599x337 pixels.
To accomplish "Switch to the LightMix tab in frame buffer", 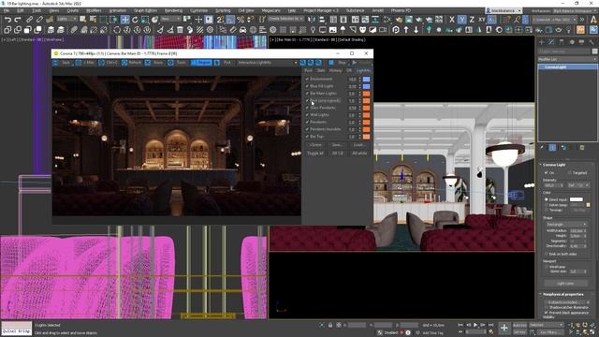I will tap(363, 71).
